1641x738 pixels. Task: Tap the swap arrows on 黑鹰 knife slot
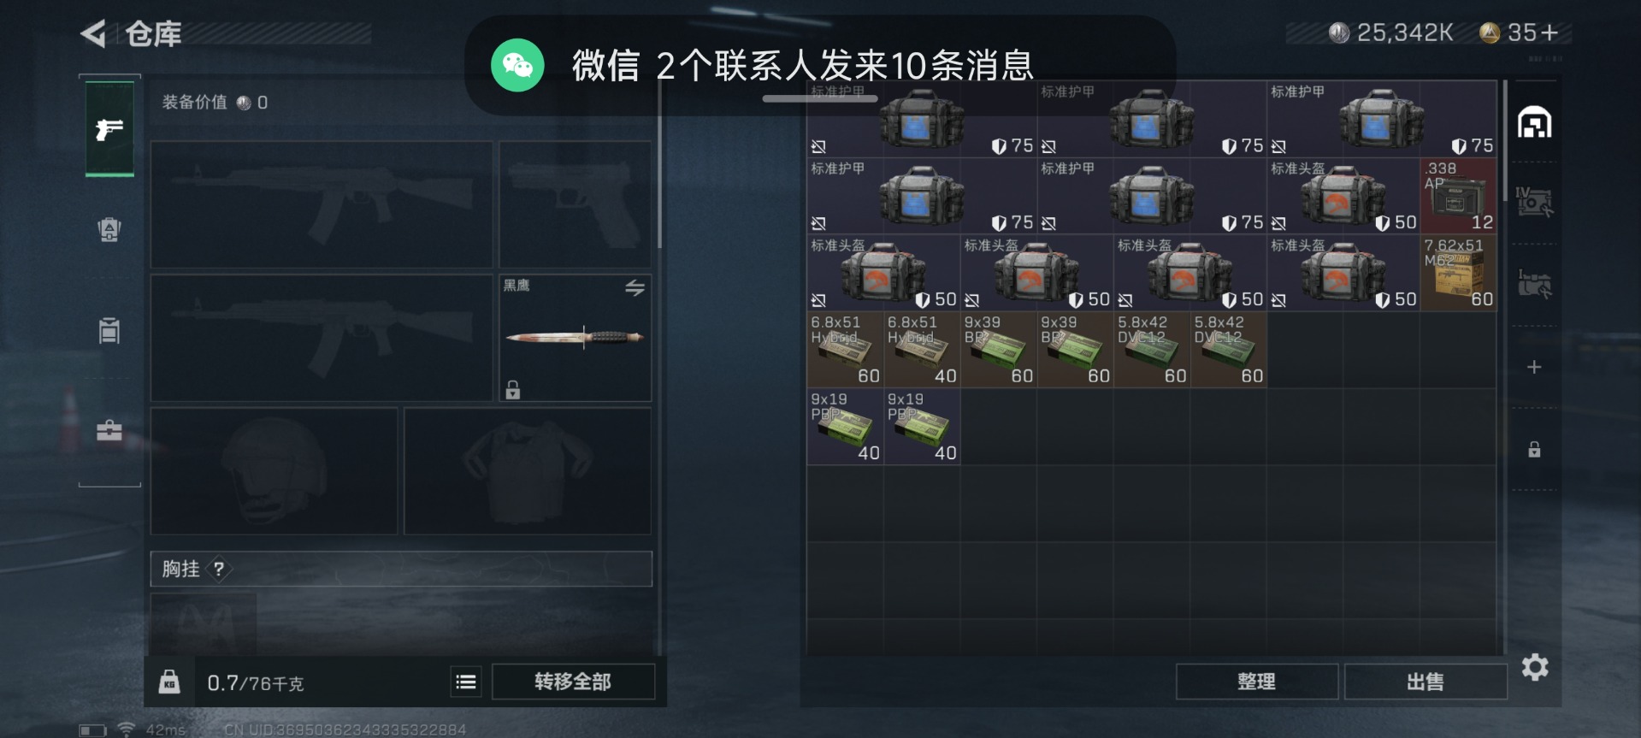point(635,288)
